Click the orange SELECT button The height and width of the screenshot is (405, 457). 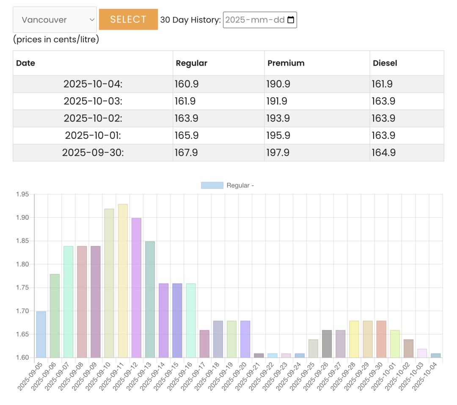click(128, 19)
